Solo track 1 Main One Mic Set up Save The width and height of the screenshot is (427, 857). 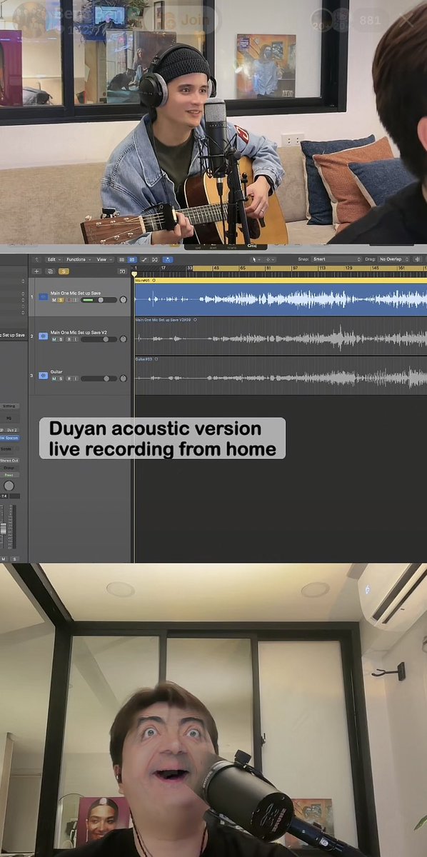click(x=61, y=300)
